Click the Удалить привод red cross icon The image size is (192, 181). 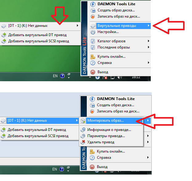click(83, 142)
